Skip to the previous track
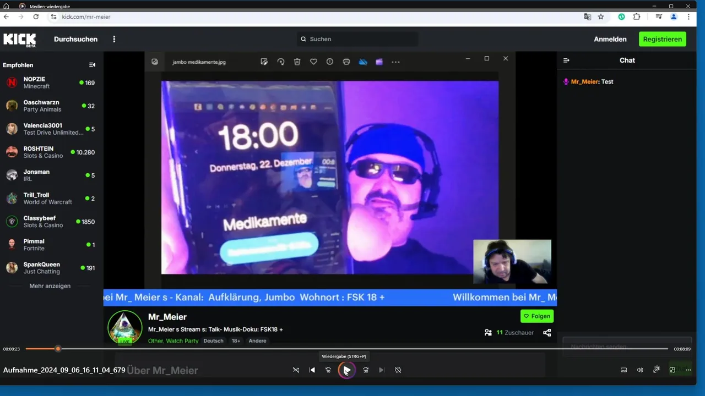 tap(312, 370)
